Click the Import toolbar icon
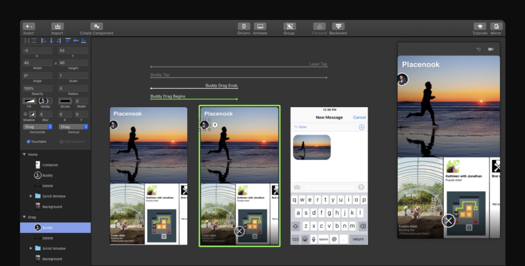This screenshot has width=525, height=266. pos(57,26)
